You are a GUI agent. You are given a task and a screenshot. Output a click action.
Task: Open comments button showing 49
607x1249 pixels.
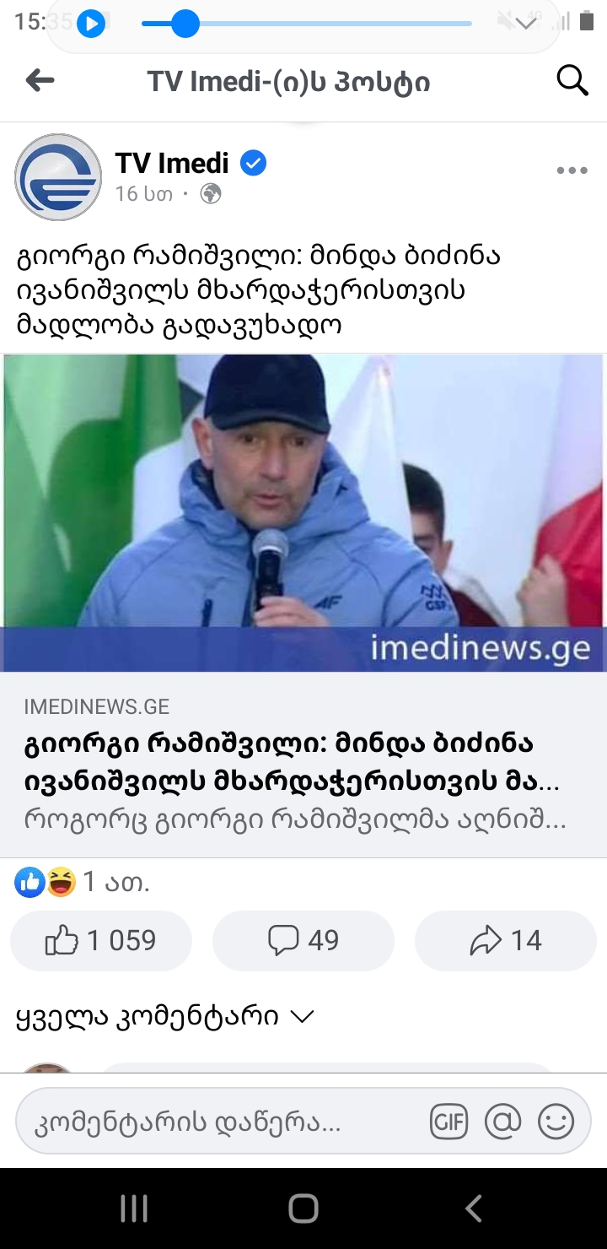pos(303,940)
